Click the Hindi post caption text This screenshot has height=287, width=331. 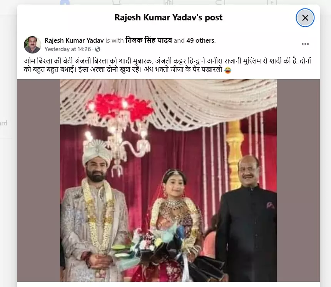coord(167,65)
